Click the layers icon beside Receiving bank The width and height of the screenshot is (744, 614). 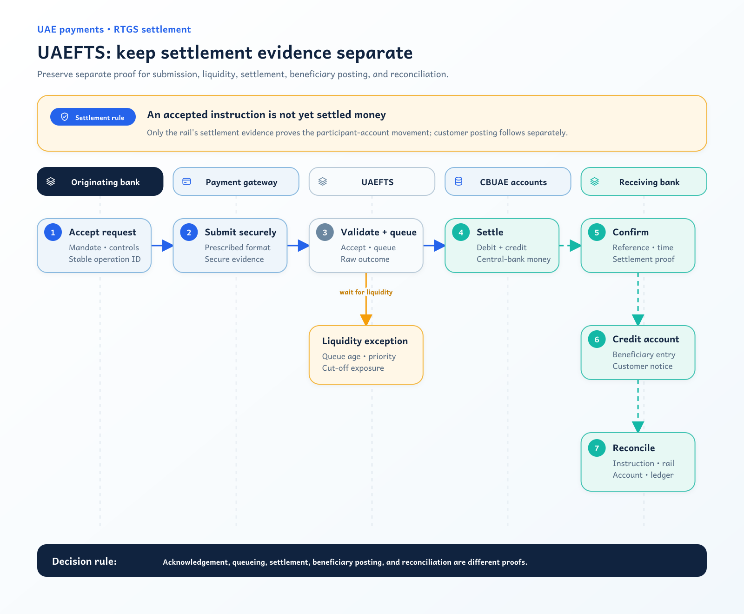click(x=594, y=181)
